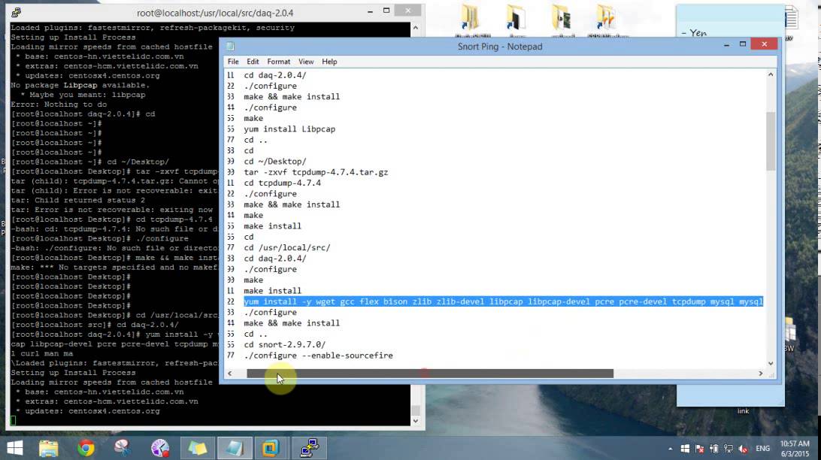Click 'No package Libpcap available.' in terminal
821x460 pixels.
(80, 85)
